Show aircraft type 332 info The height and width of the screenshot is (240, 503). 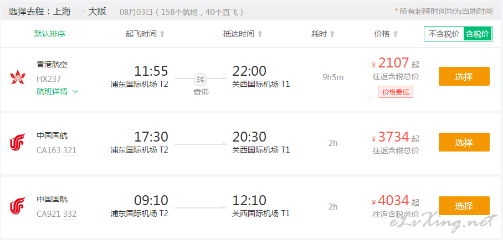pos(70,213)
